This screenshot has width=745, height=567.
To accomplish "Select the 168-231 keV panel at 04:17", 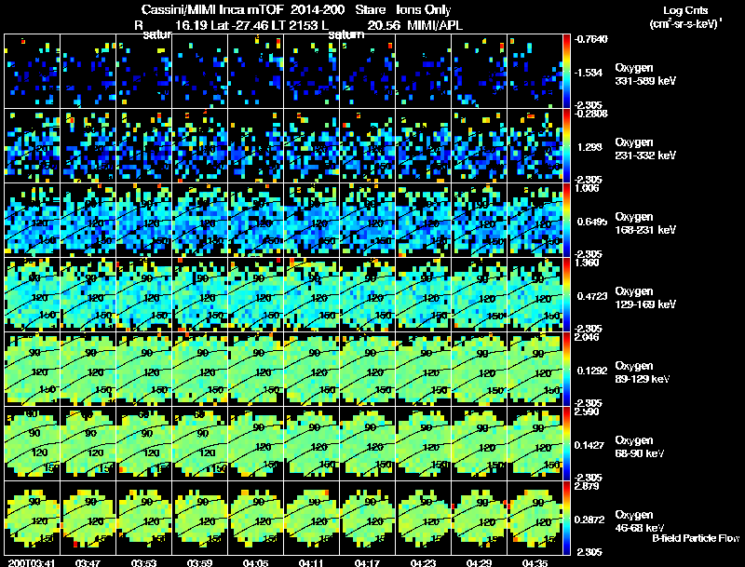I will click(x=367, y=221).
